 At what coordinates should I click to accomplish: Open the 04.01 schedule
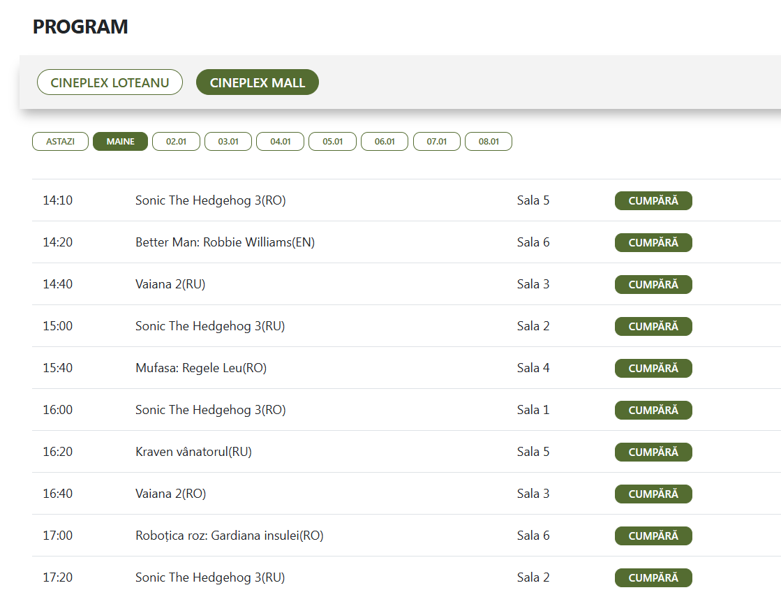[x=281, y=142]
